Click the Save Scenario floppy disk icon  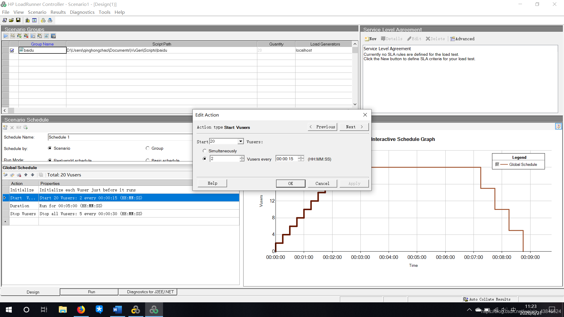click(x=18, y=20)
